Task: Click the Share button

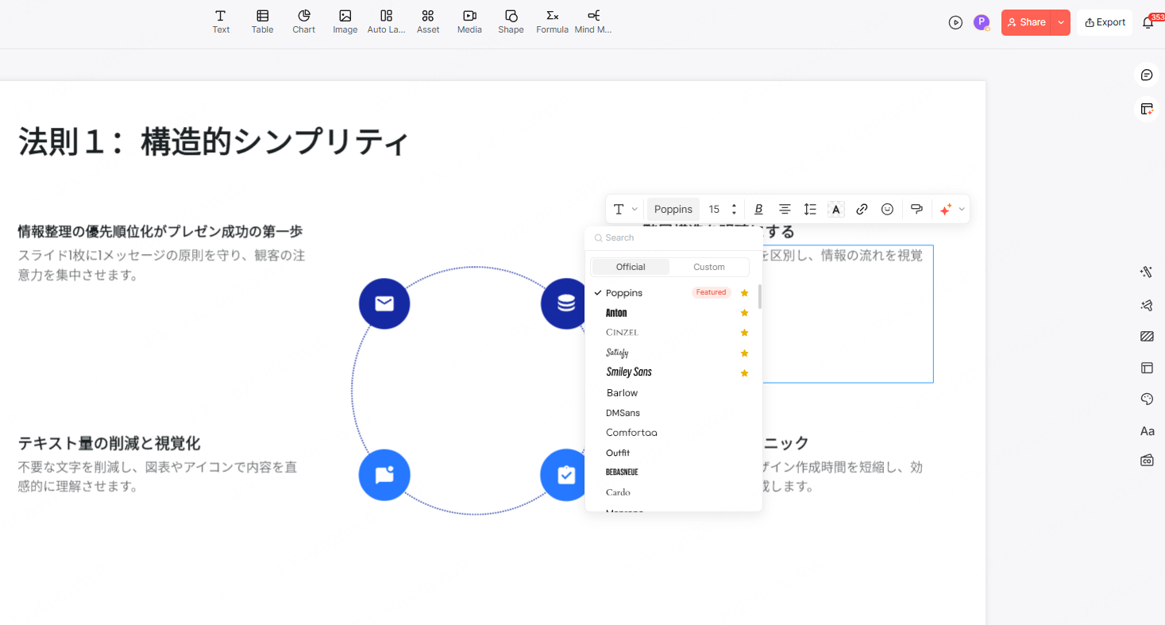Action: pyautogui.click(x=1028, y=22)
